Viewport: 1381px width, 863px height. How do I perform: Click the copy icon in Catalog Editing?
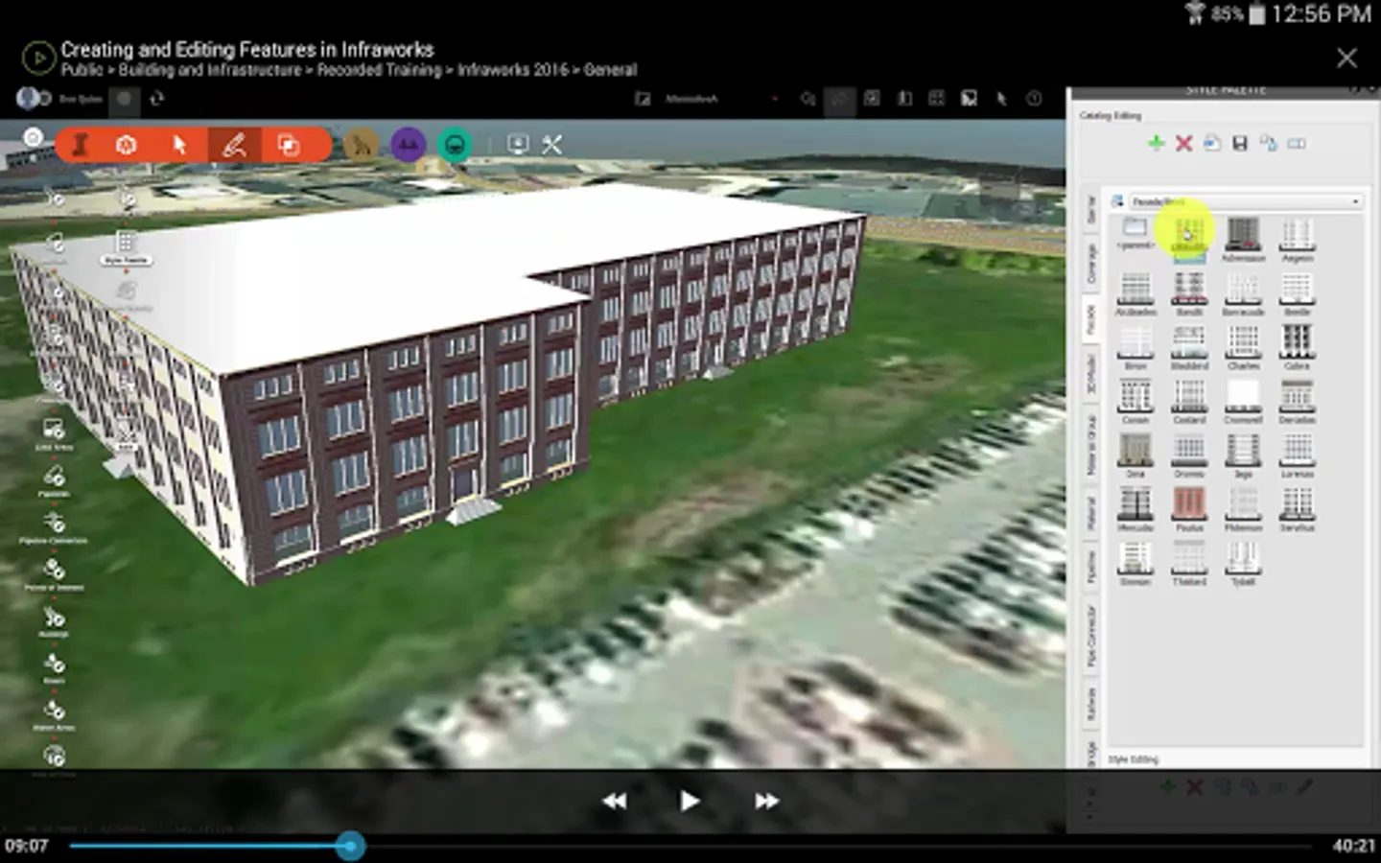[1269, 143]
